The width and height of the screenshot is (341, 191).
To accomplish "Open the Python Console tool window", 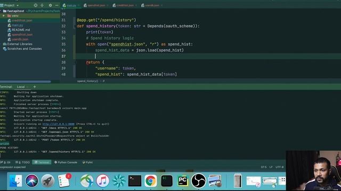I will click(66, 162).
